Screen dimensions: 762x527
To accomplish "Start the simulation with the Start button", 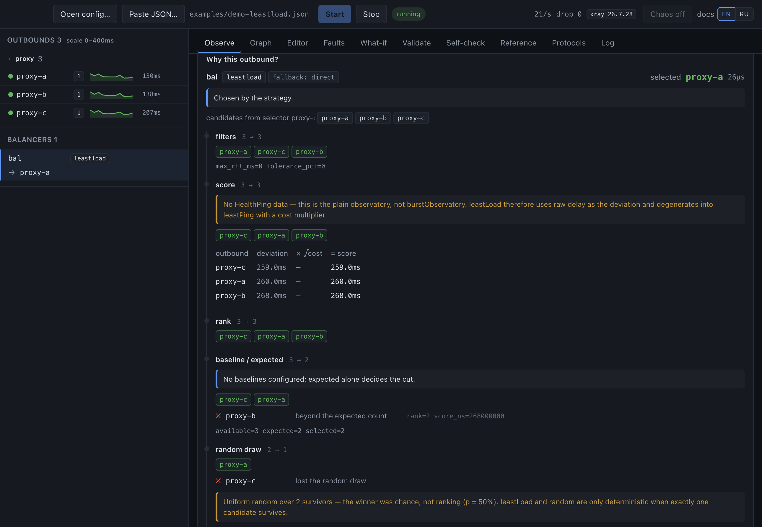I will (x=335, y=14).
